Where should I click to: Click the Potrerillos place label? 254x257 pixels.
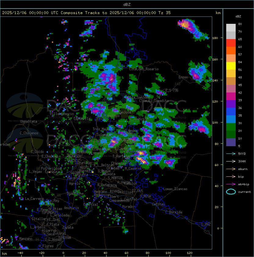point(51,168)
